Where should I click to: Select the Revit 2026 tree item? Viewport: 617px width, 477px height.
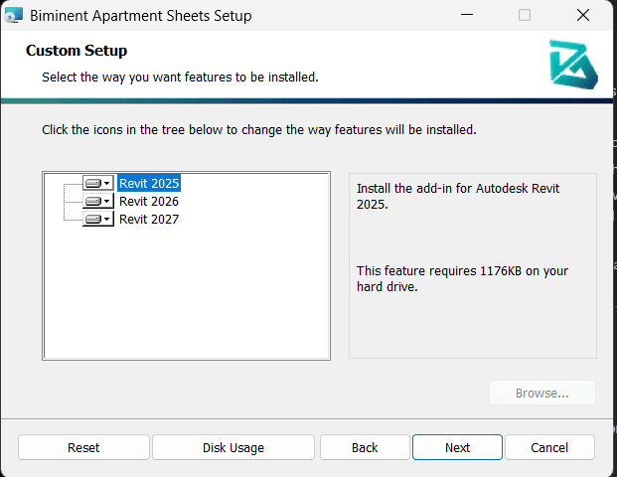(x=149, y=201)
